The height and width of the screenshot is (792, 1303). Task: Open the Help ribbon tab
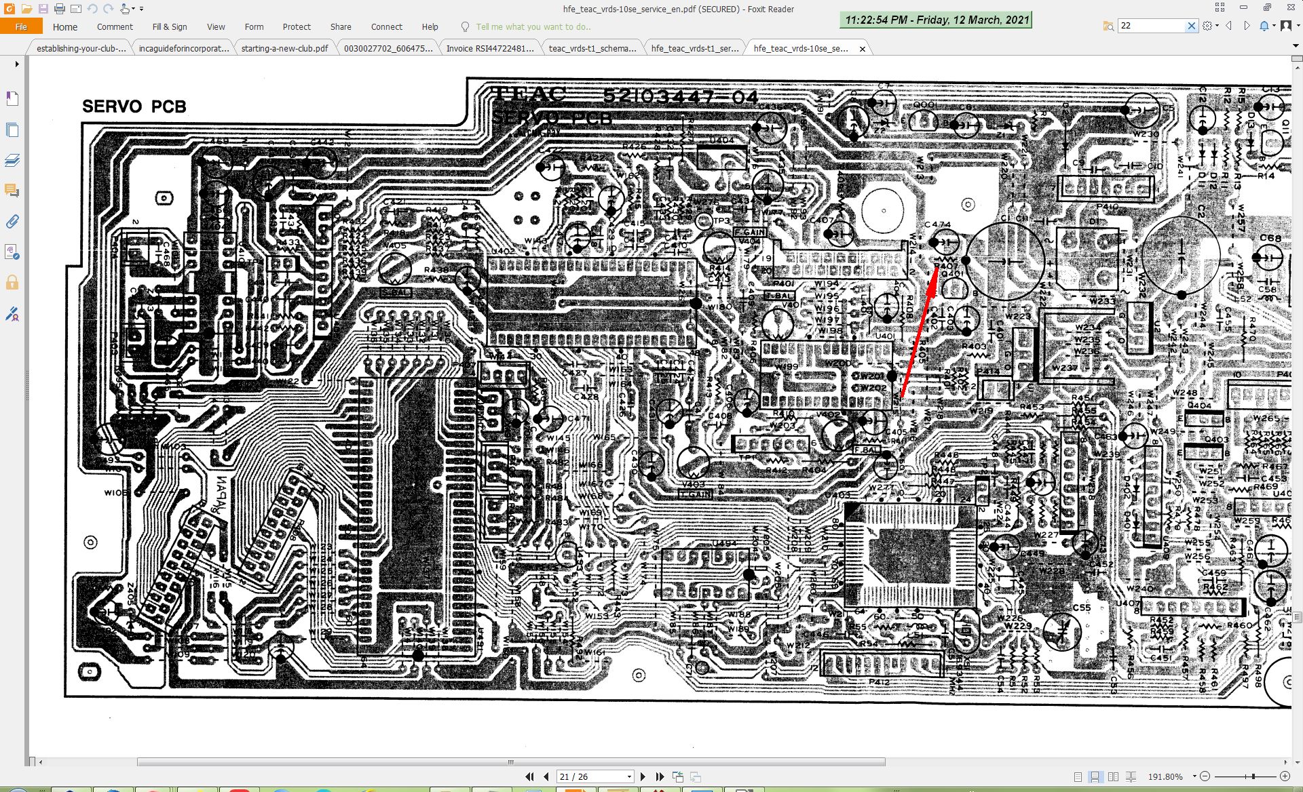(430, 26)
